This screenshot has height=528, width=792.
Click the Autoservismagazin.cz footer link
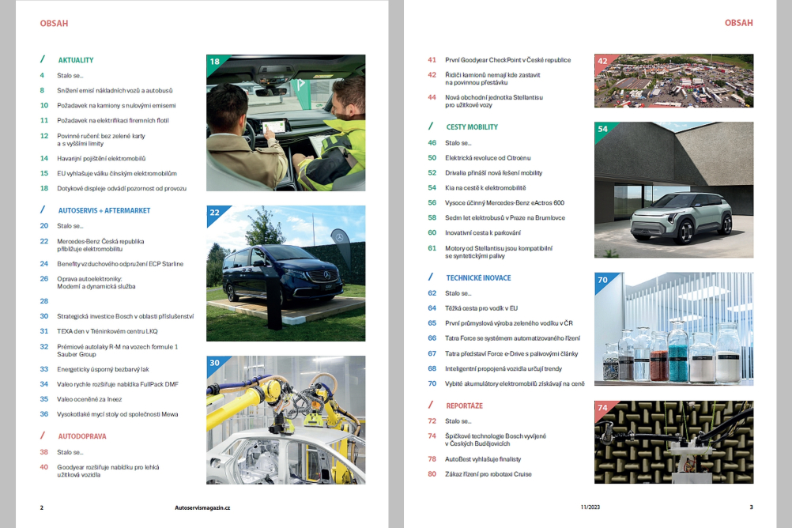[202, 507]
